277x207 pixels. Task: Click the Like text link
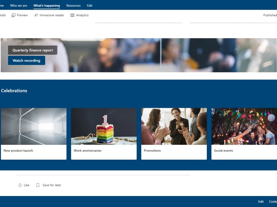coord(27,185)
